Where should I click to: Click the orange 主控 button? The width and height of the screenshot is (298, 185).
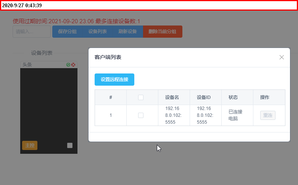[x=30, y=145]
